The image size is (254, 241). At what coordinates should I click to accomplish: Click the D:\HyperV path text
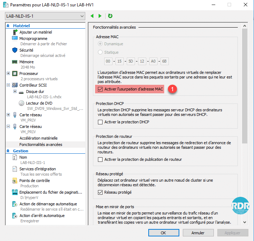pos(29,198)
